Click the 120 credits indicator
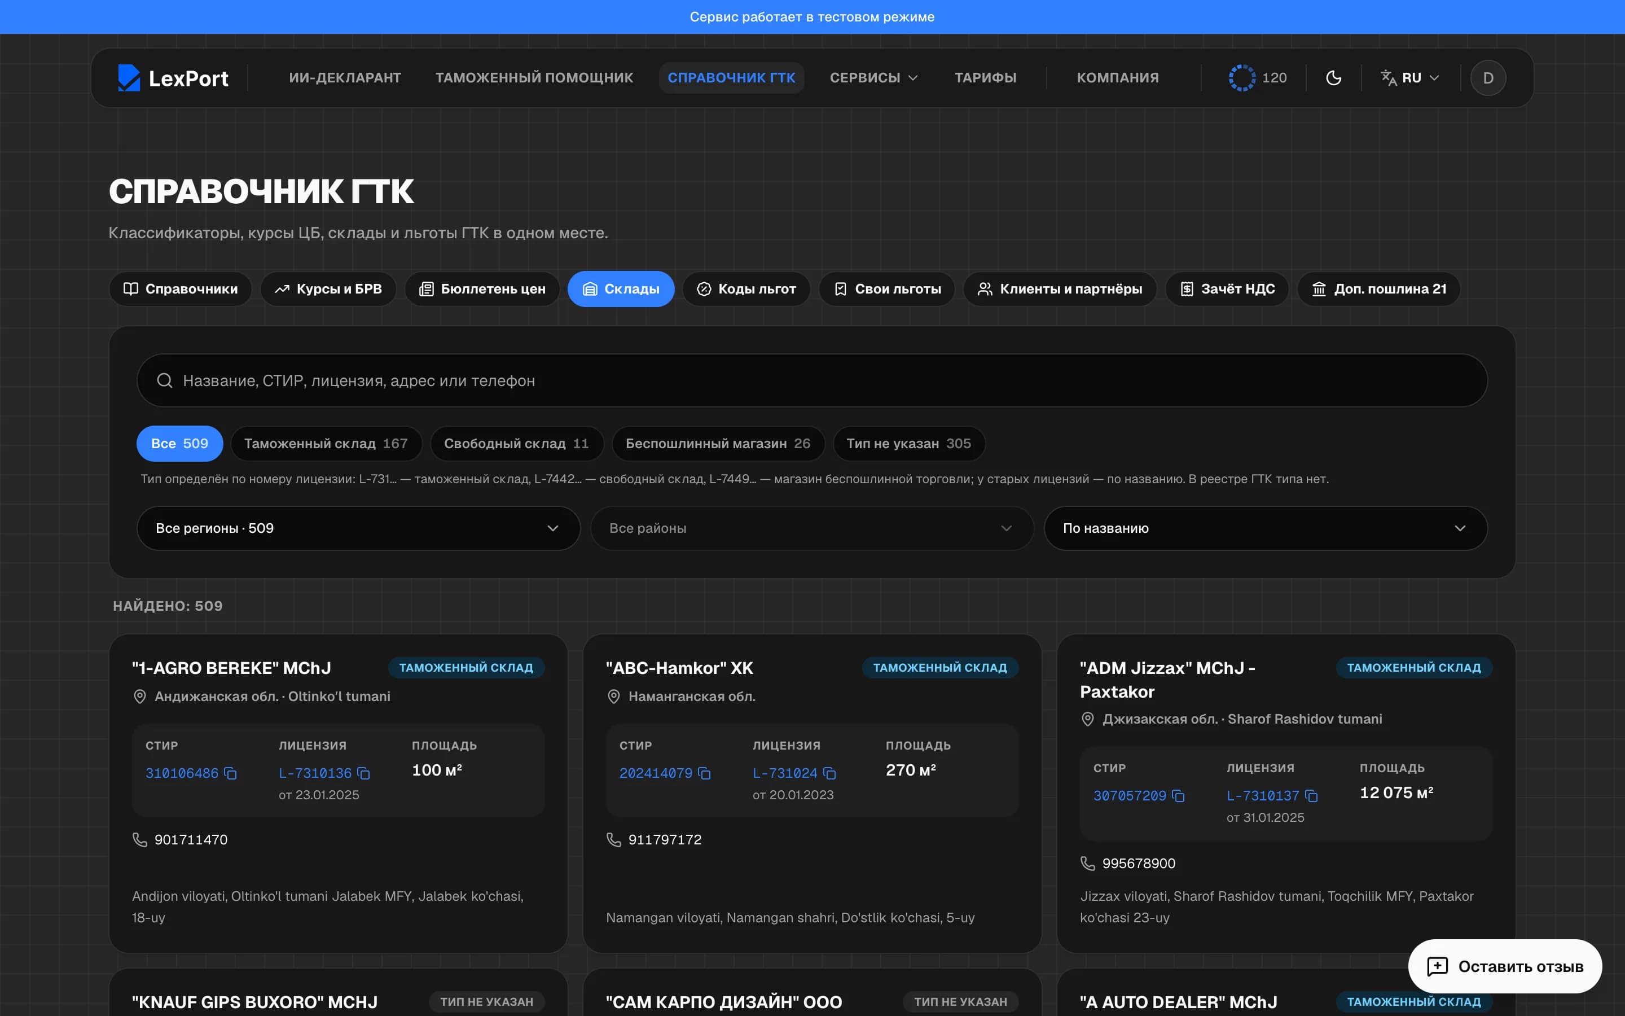 [1258, 78]
